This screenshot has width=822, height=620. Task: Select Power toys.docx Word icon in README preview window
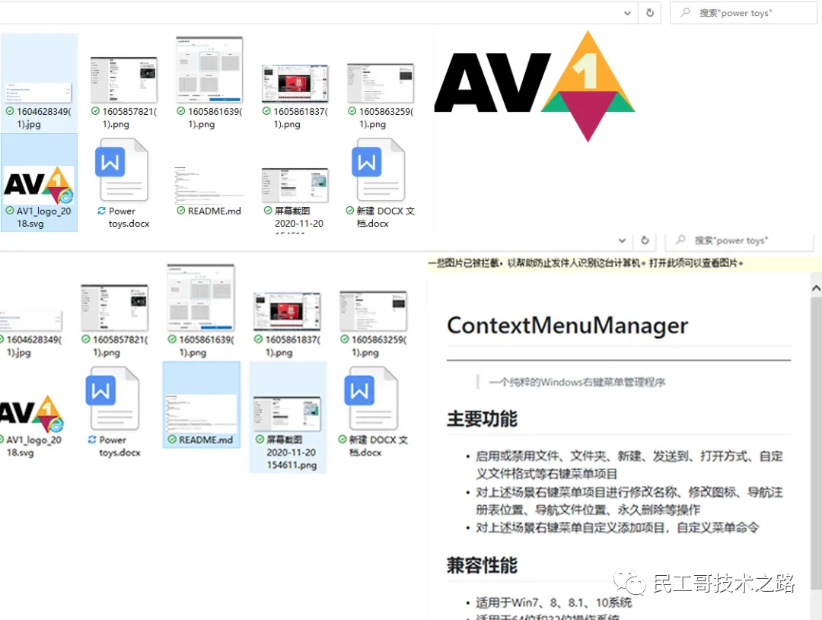click(x=113, y=399)
